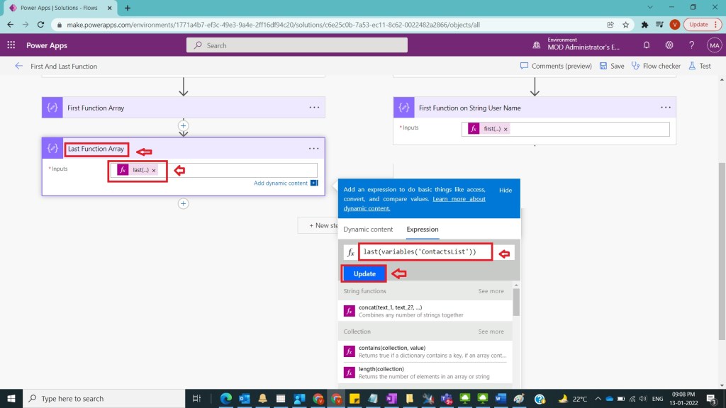Expand String functions with See more
The width and height of the screenshot is (726, 408).
click(x=491, y=291)
